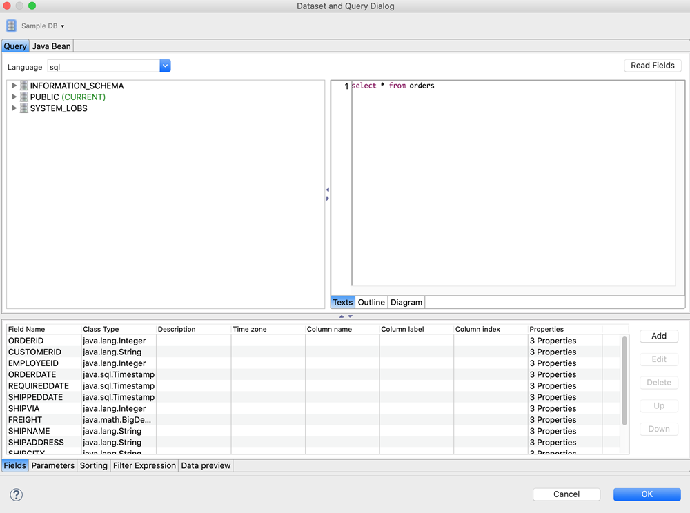This screenshot has width=690, height=513.
Task: Click java.math.BigDe... class type cell
Action: click(x=119, y=420)
